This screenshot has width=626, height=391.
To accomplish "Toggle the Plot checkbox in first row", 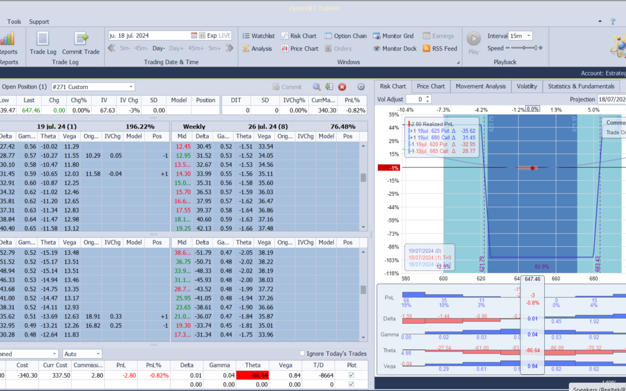I will click(351, 375).
